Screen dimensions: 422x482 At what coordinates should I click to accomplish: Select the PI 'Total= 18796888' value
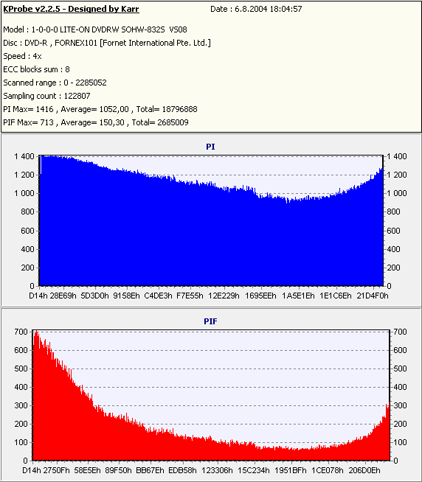click(167, 109)
